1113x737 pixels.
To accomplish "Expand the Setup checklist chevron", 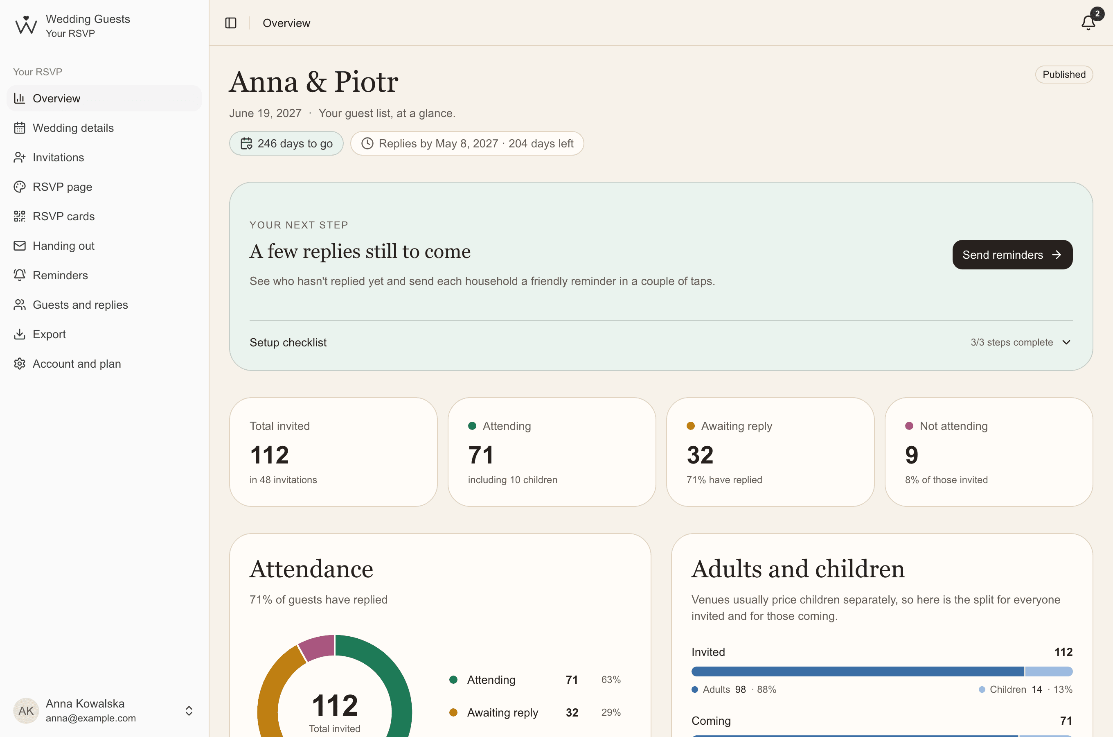I will click(1066, 342).
